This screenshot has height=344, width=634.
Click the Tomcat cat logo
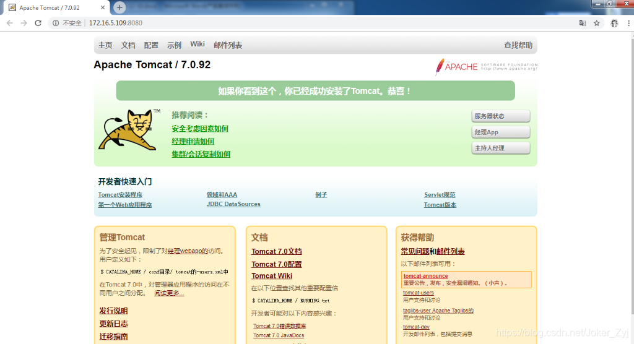point(129,129)
